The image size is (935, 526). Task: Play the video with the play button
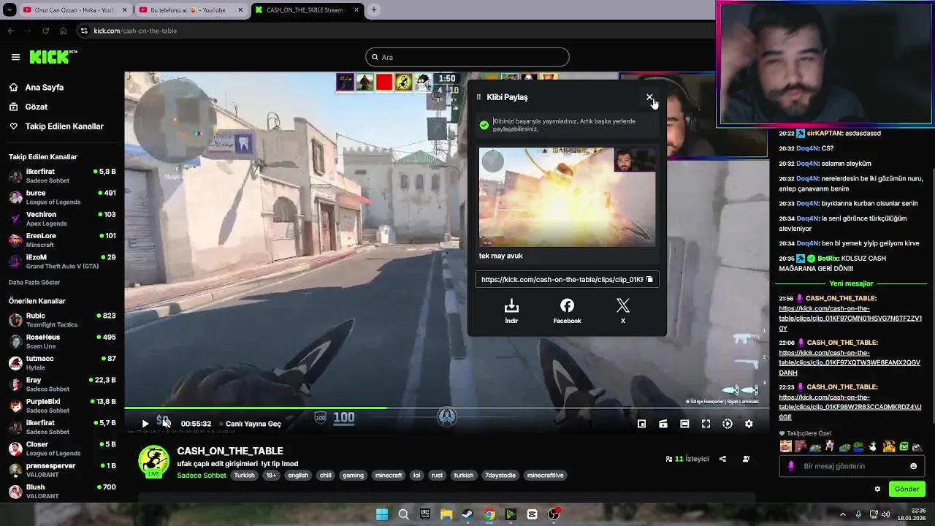click(145, 424)
